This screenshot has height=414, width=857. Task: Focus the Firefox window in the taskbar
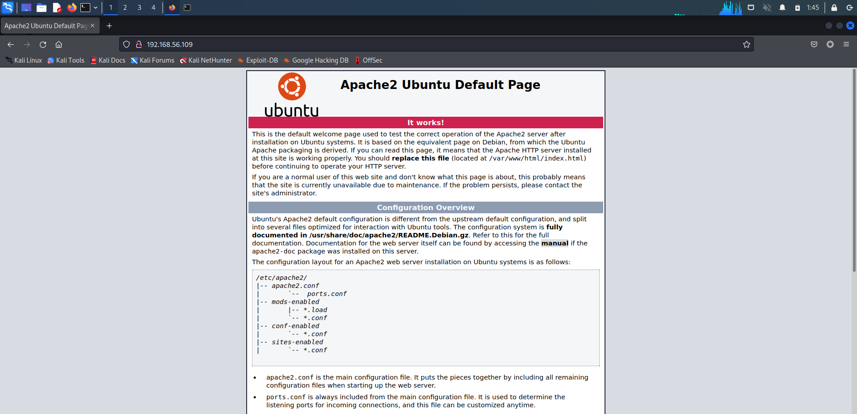172,8
